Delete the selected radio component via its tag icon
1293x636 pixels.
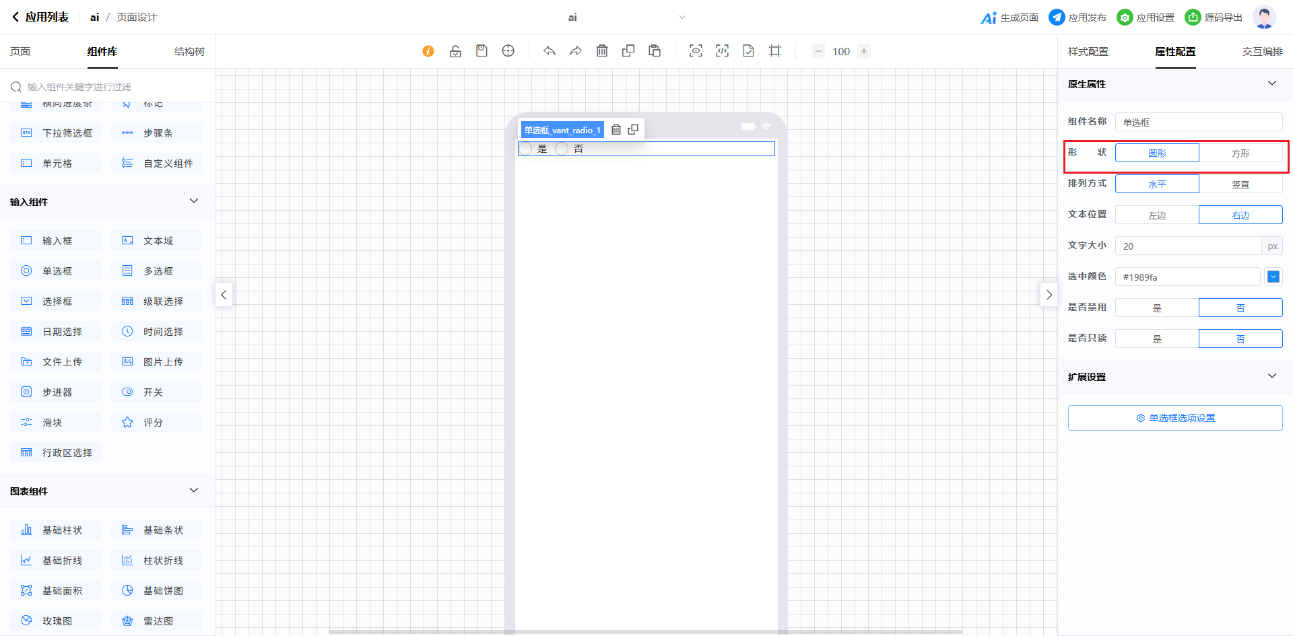pos(616,130)
